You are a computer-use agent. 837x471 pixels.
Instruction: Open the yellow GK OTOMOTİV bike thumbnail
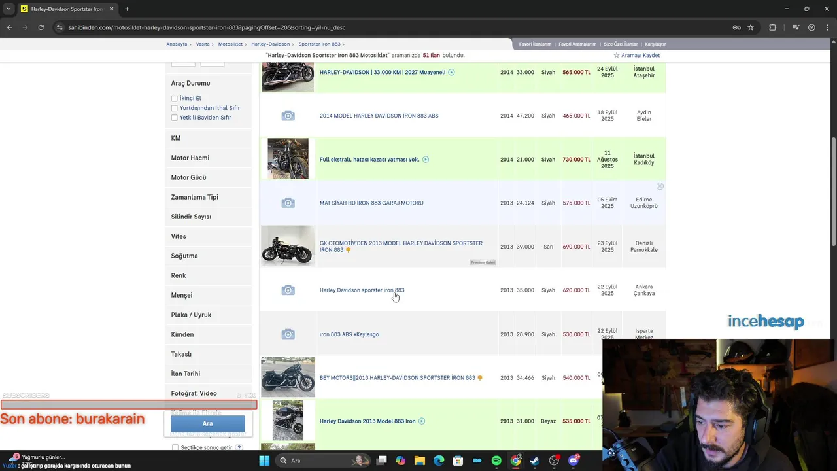pyautogui.click(x=288, y=245)
